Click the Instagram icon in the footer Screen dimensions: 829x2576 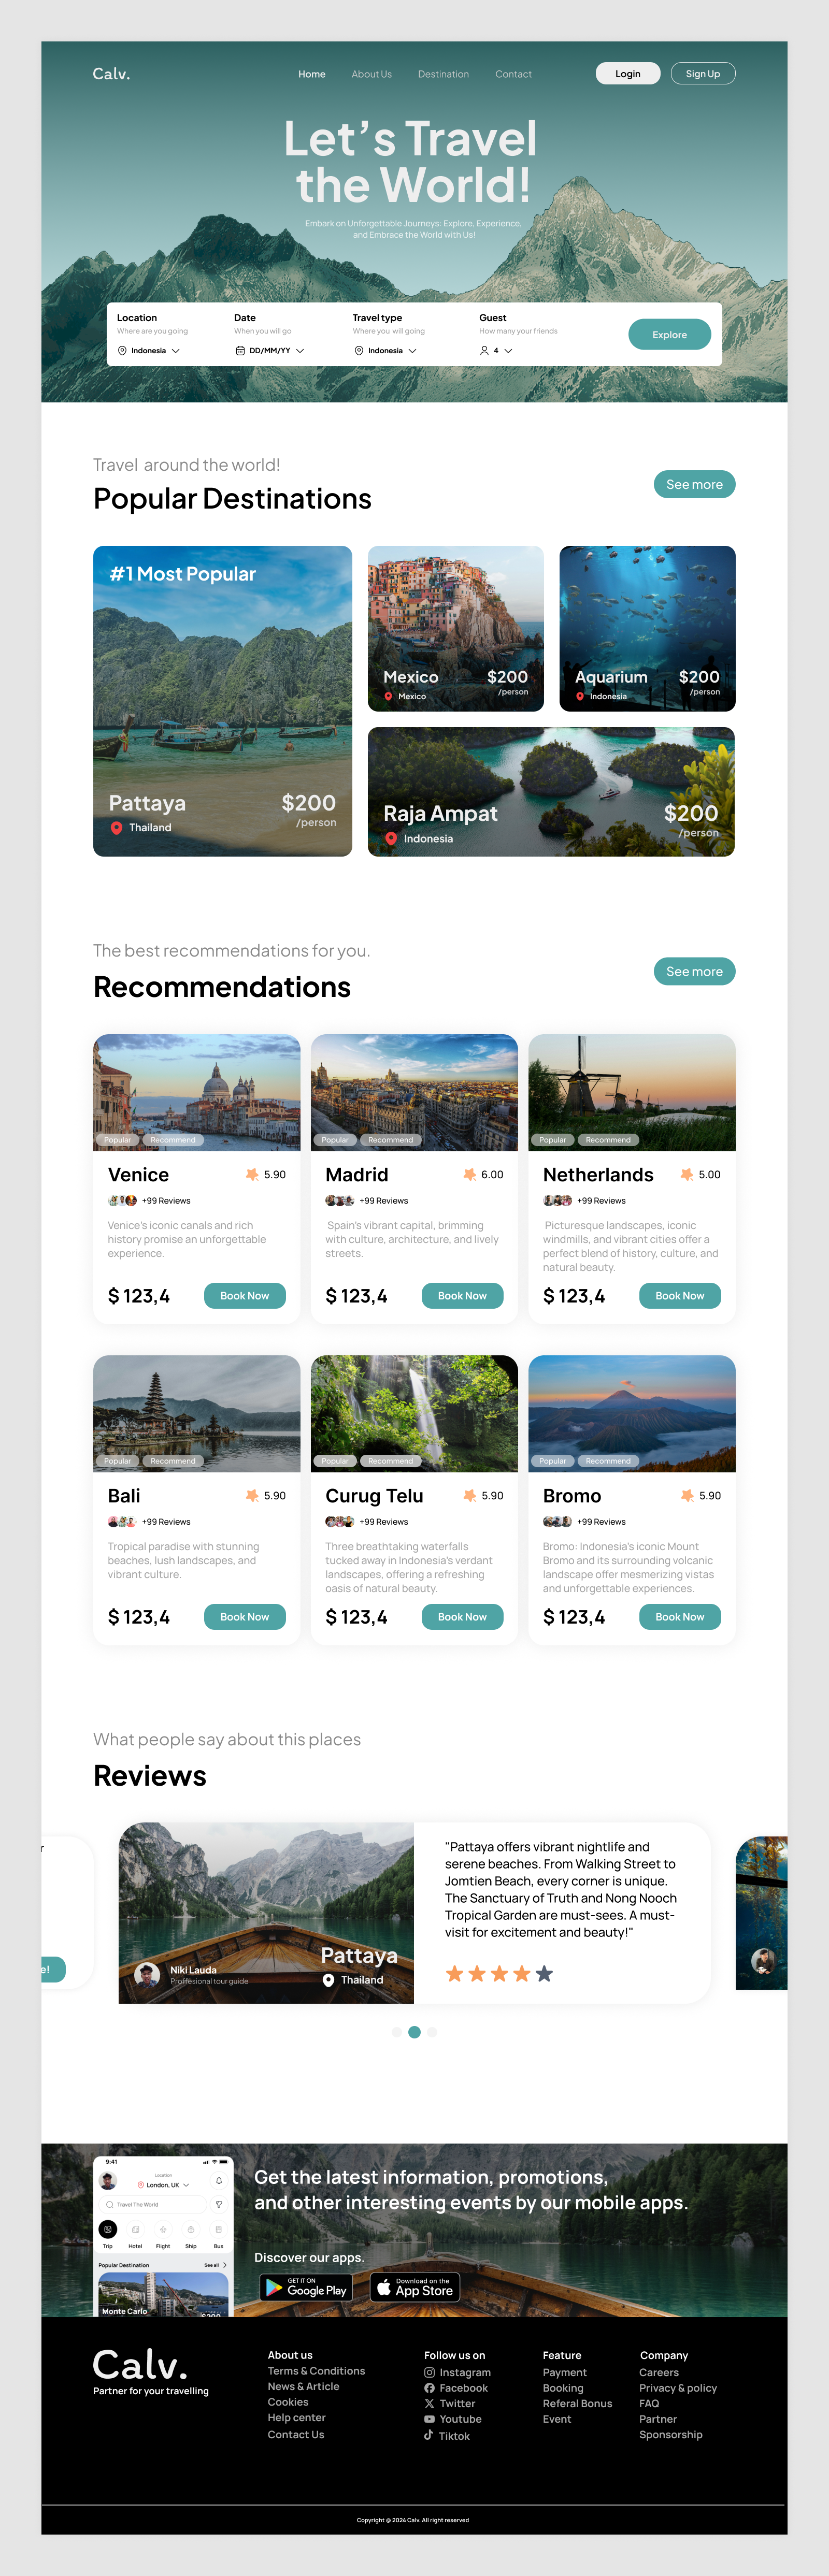coord(429,2373)
